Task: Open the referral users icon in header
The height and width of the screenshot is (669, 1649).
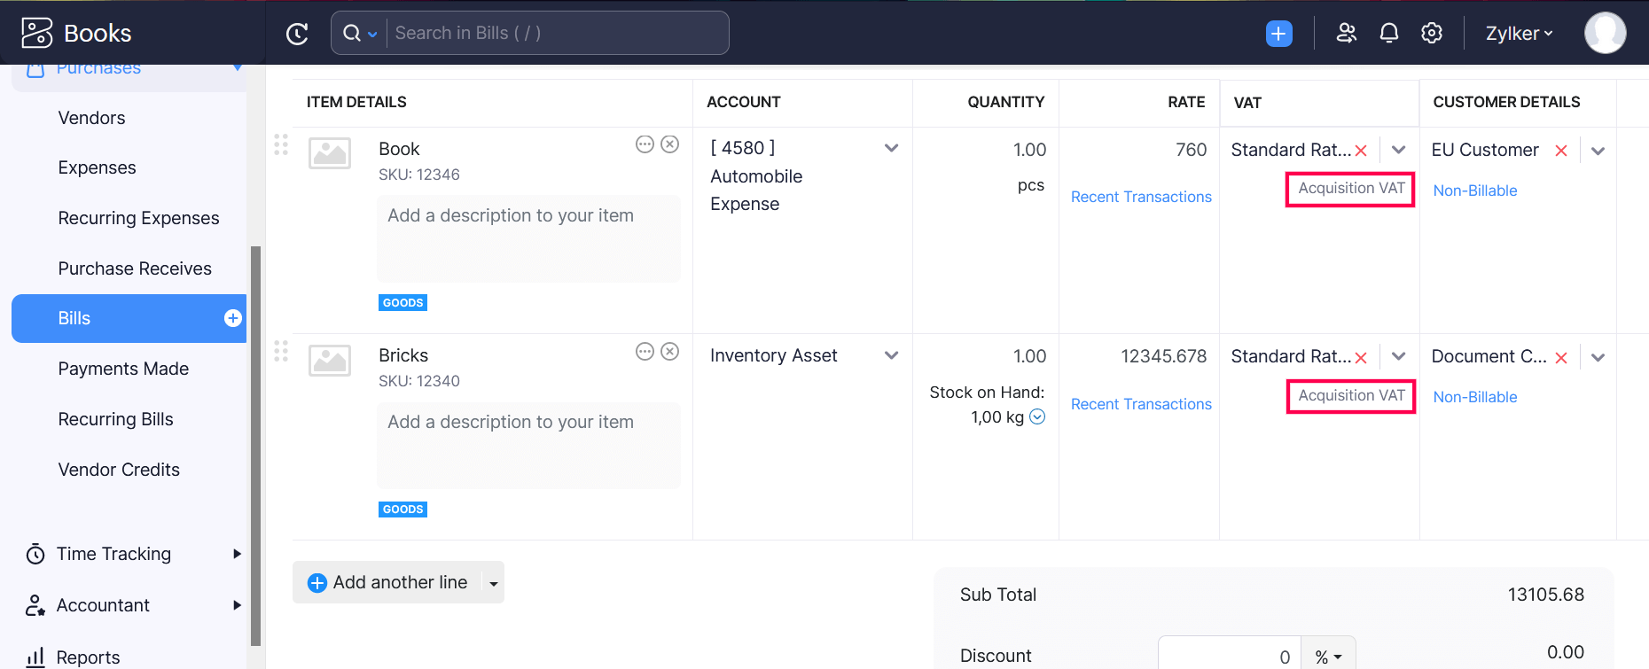Action: [x=1346, y=34]
